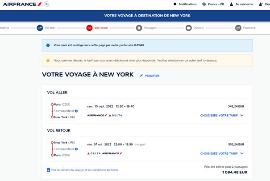
Task: Go to the Vol retour step label
Action: coord(101,28)
